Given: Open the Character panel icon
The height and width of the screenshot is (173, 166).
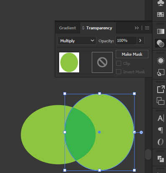Looking at the screenshot, I should 161,118.
